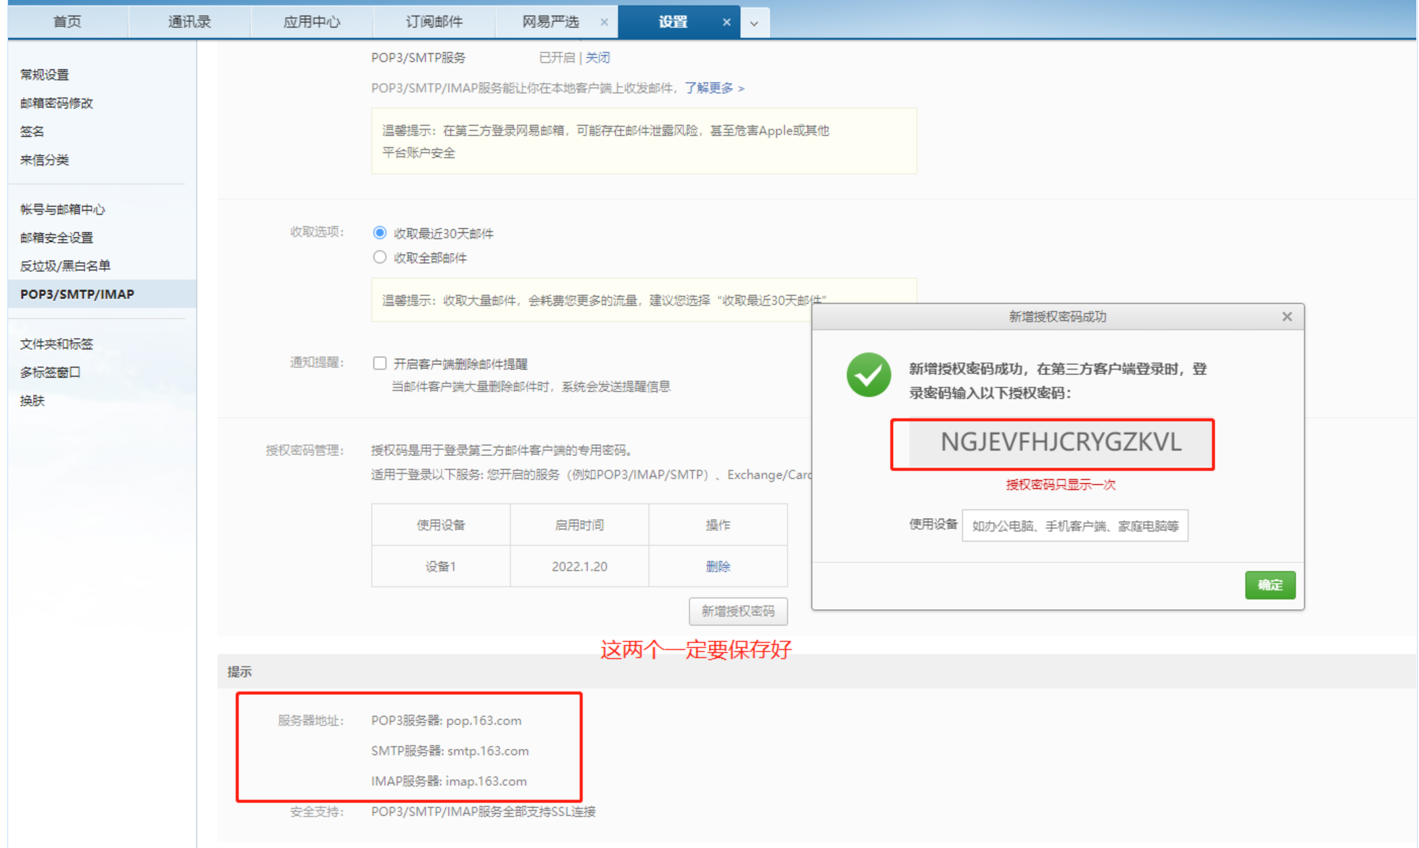Click the authorization code NGJEVFHJCRYGZKVL box
The width and height of the screenshot is (1419, 848).
pos(1060,443)
